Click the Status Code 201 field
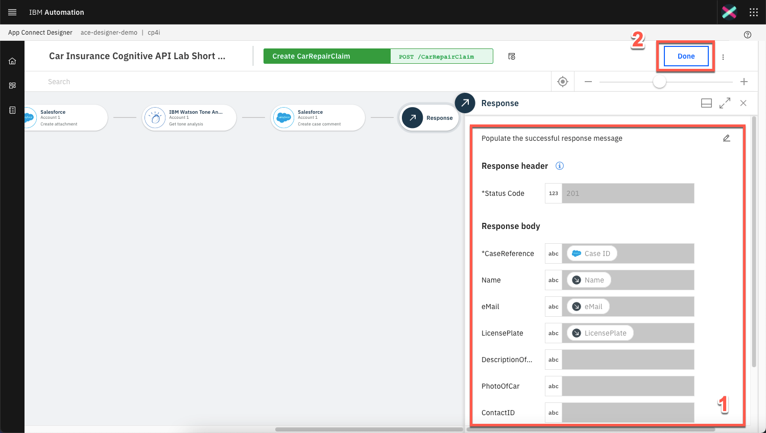This screenshot has width=766, height=433. click(x=628, y=193)
